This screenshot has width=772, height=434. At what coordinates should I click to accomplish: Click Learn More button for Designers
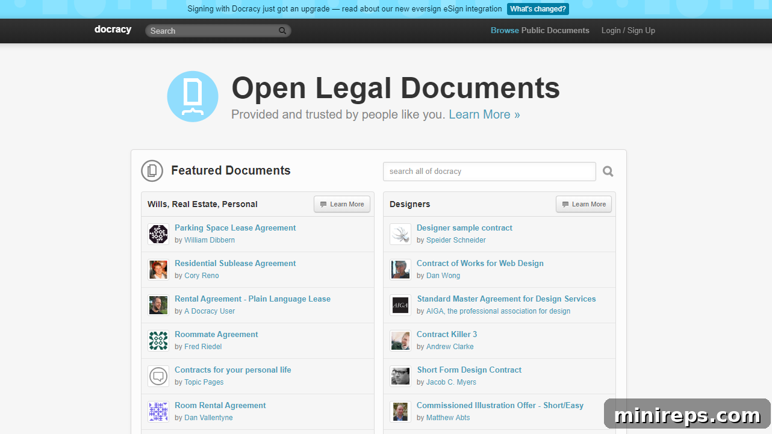(x=584, y=204)
